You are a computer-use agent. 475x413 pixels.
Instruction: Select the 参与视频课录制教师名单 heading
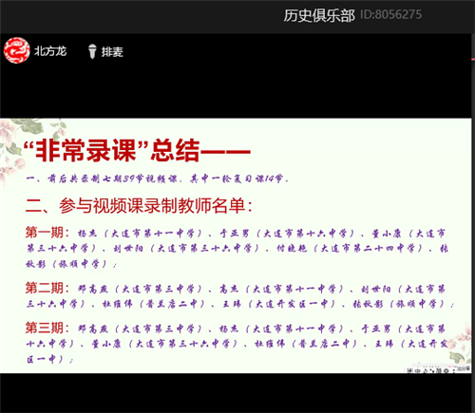[x=139, y=206]
